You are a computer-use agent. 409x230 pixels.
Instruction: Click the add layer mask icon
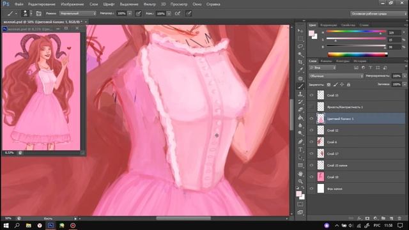point(367,218)
